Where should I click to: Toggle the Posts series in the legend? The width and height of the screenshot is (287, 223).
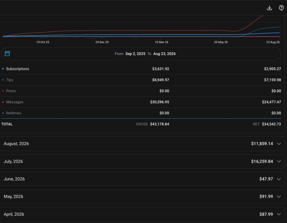tap(9, 91)
